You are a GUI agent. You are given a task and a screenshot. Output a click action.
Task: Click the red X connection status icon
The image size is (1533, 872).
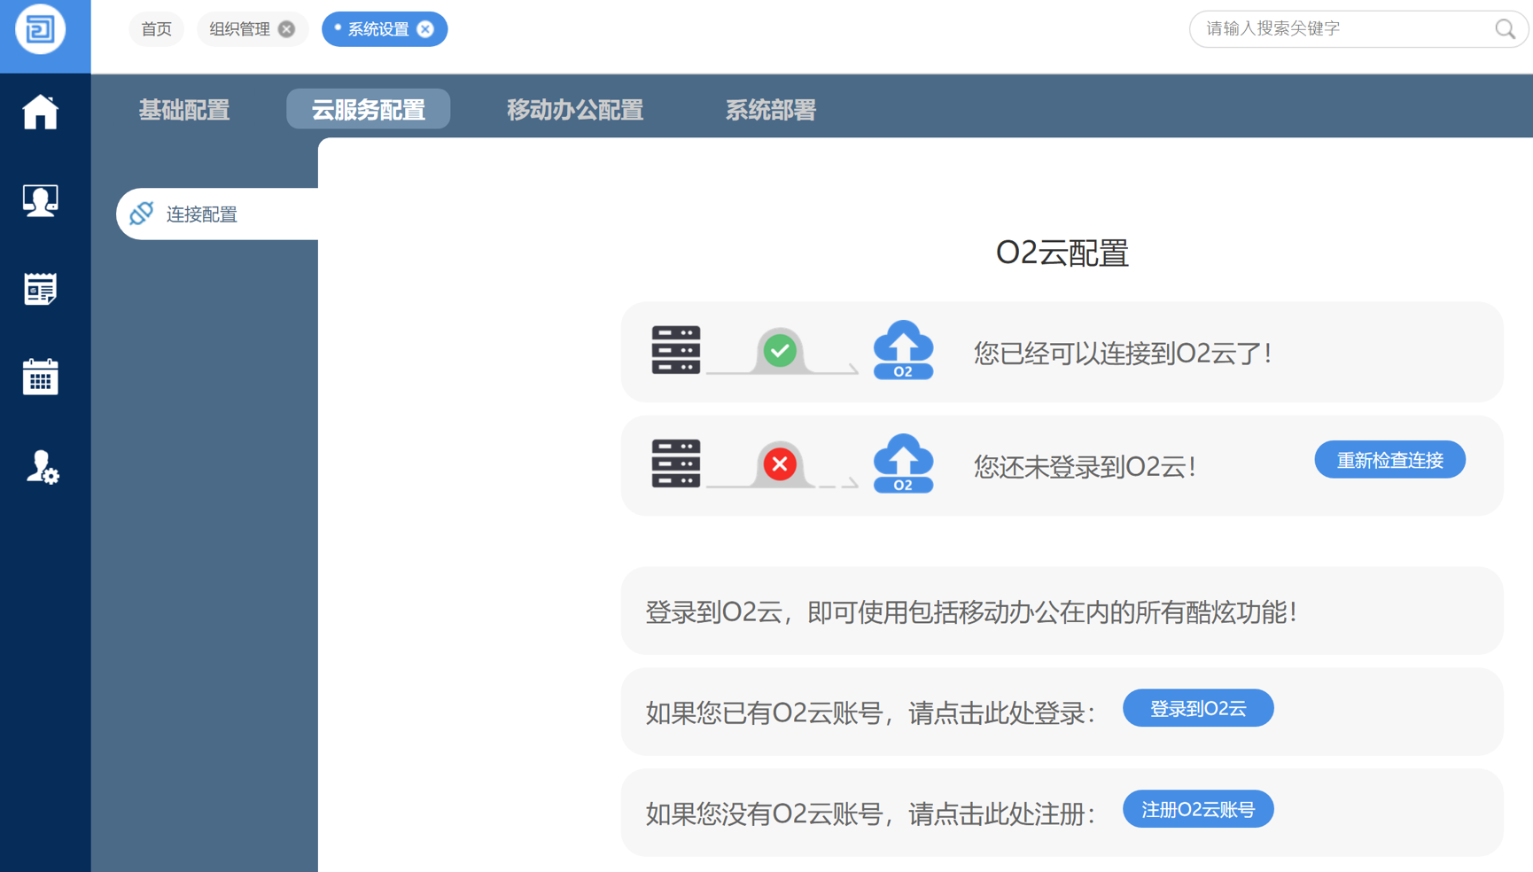pyautogui.click(x=780, y=464)
